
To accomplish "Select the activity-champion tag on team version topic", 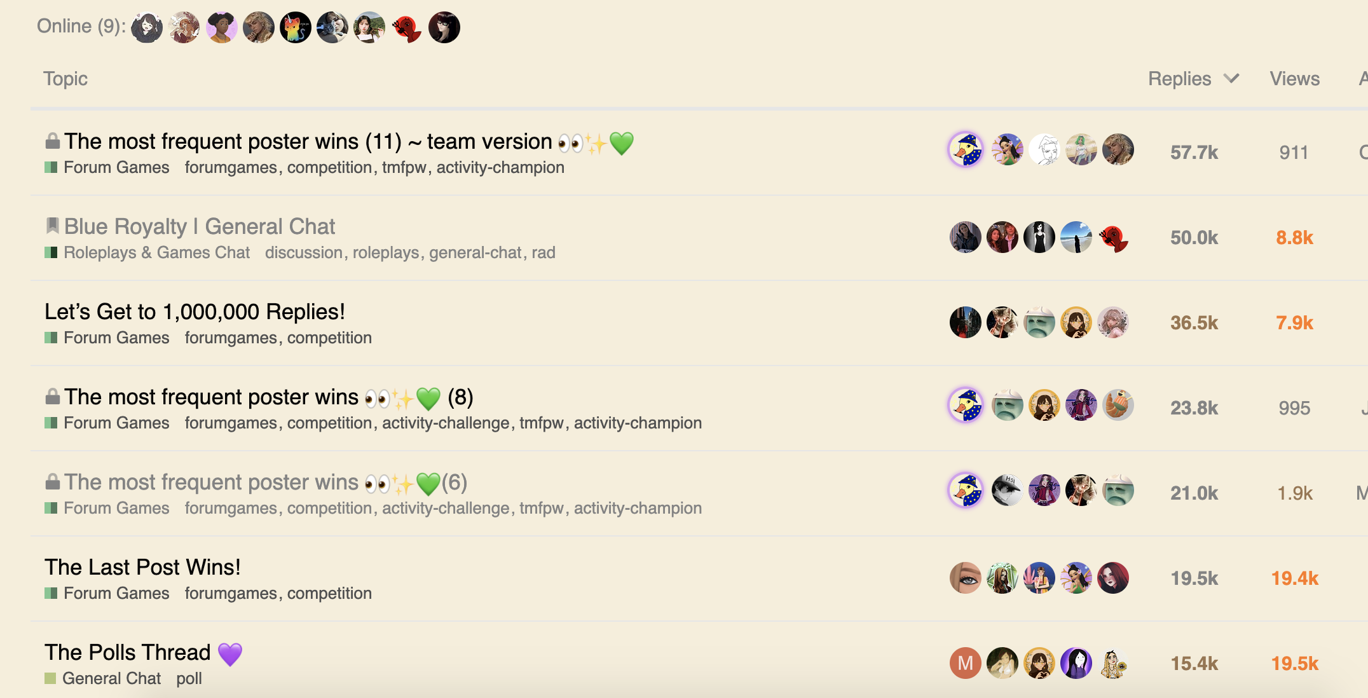I will click(500, 167).
